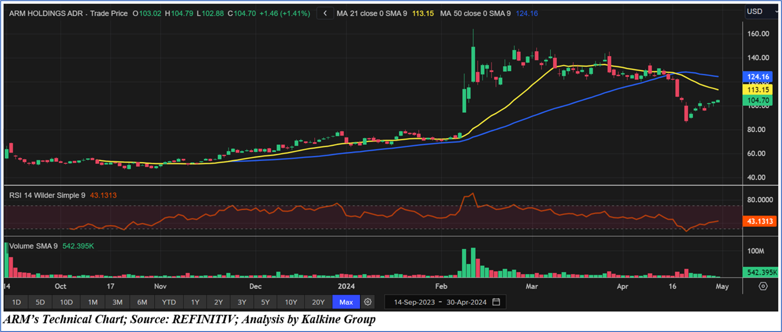Select the 5D timeframe
The width and height of the screenshot is (782, 332).
click(x=40, y=302)
